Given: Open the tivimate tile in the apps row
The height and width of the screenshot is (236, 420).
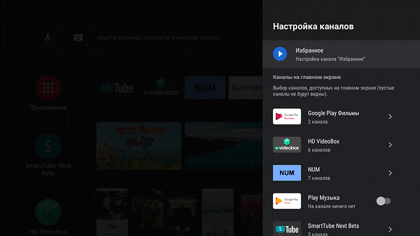Looking at the screenshot, I should (246, 88).
